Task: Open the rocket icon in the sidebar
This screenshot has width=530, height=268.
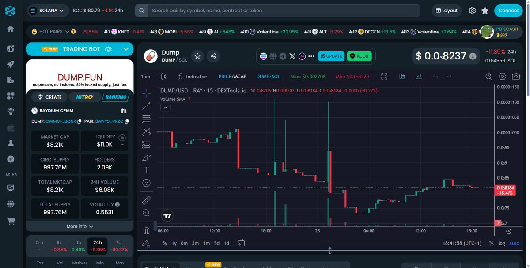Action: pos(11,64)
